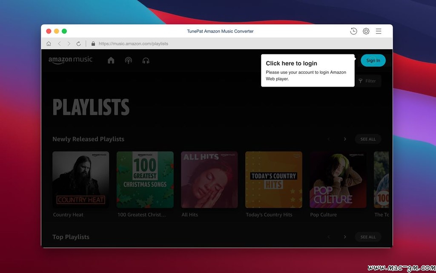Reload the current page
This screenshot has height=273, width=436.
[79, 44]
